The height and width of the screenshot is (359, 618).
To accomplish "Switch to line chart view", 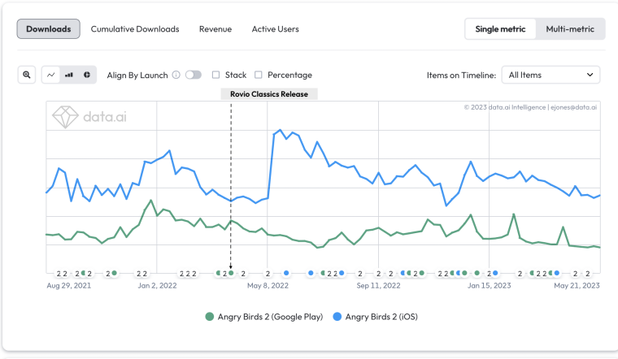I will click(x=51, y=75).
